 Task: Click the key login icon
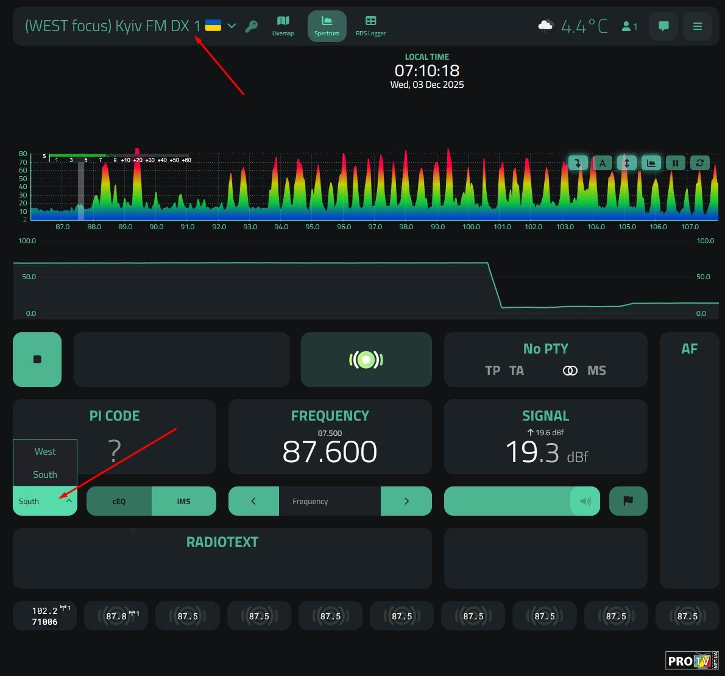(x=251, y=26)
